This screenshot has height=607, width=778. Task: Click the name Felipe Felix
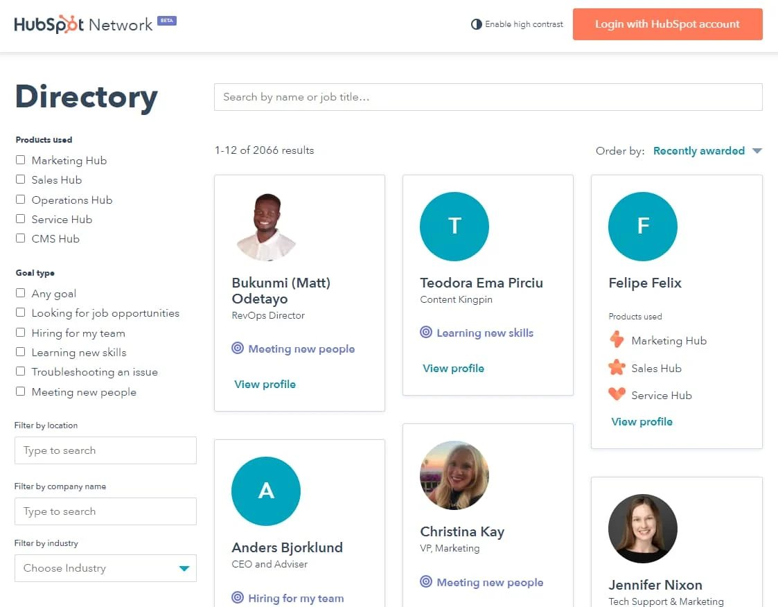(645, 283)
